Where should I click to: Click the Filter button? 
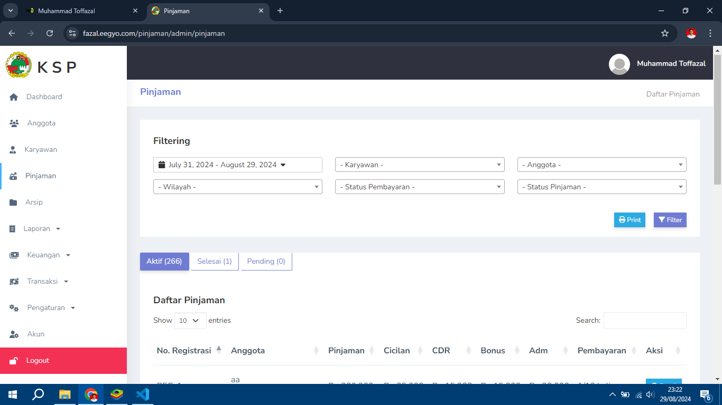point(670,220)
